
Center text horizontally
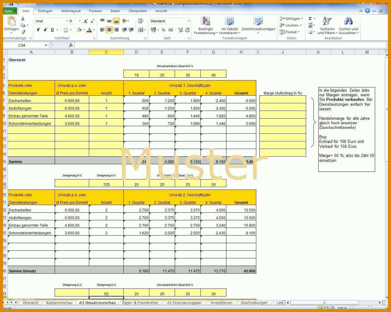pyautogui.click(x=109, y=30)
